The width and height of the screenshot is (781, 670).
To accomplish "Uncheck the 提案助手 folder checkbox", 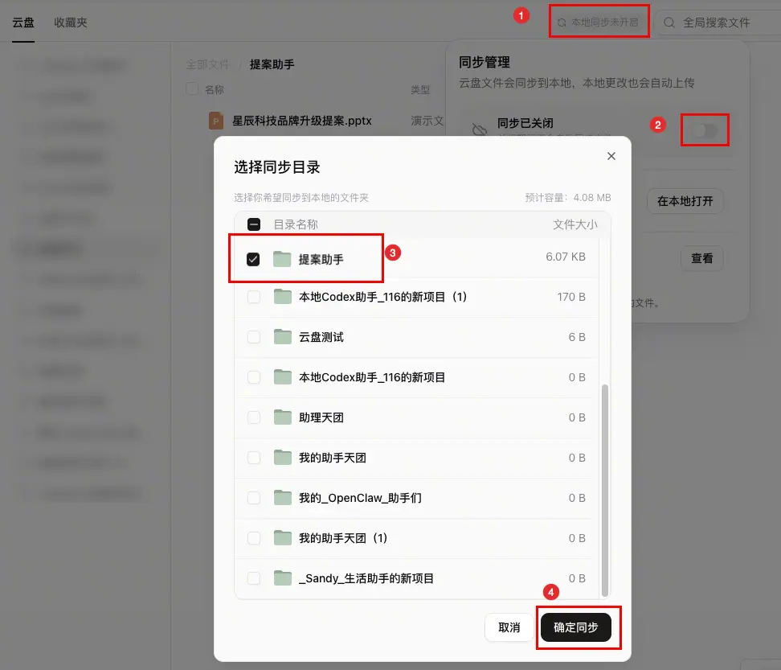I will pyautogui.click(x=253, y=259).
